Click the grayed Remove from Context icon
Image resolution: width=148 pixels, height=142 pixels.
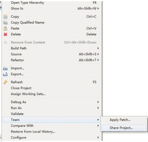(5, 42)
